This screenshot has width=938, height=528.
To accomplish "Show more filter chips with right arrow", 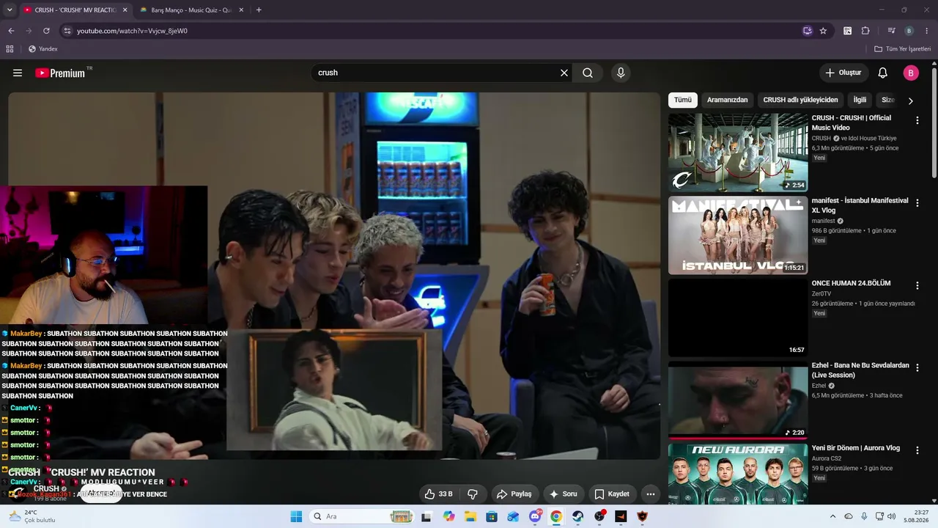I will point(911,100).
